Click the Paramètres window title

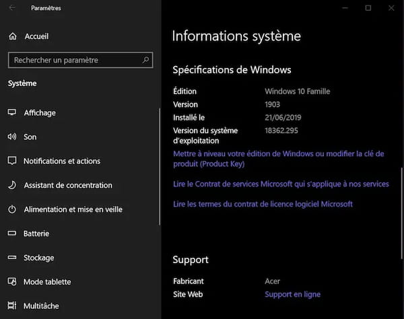46,8
